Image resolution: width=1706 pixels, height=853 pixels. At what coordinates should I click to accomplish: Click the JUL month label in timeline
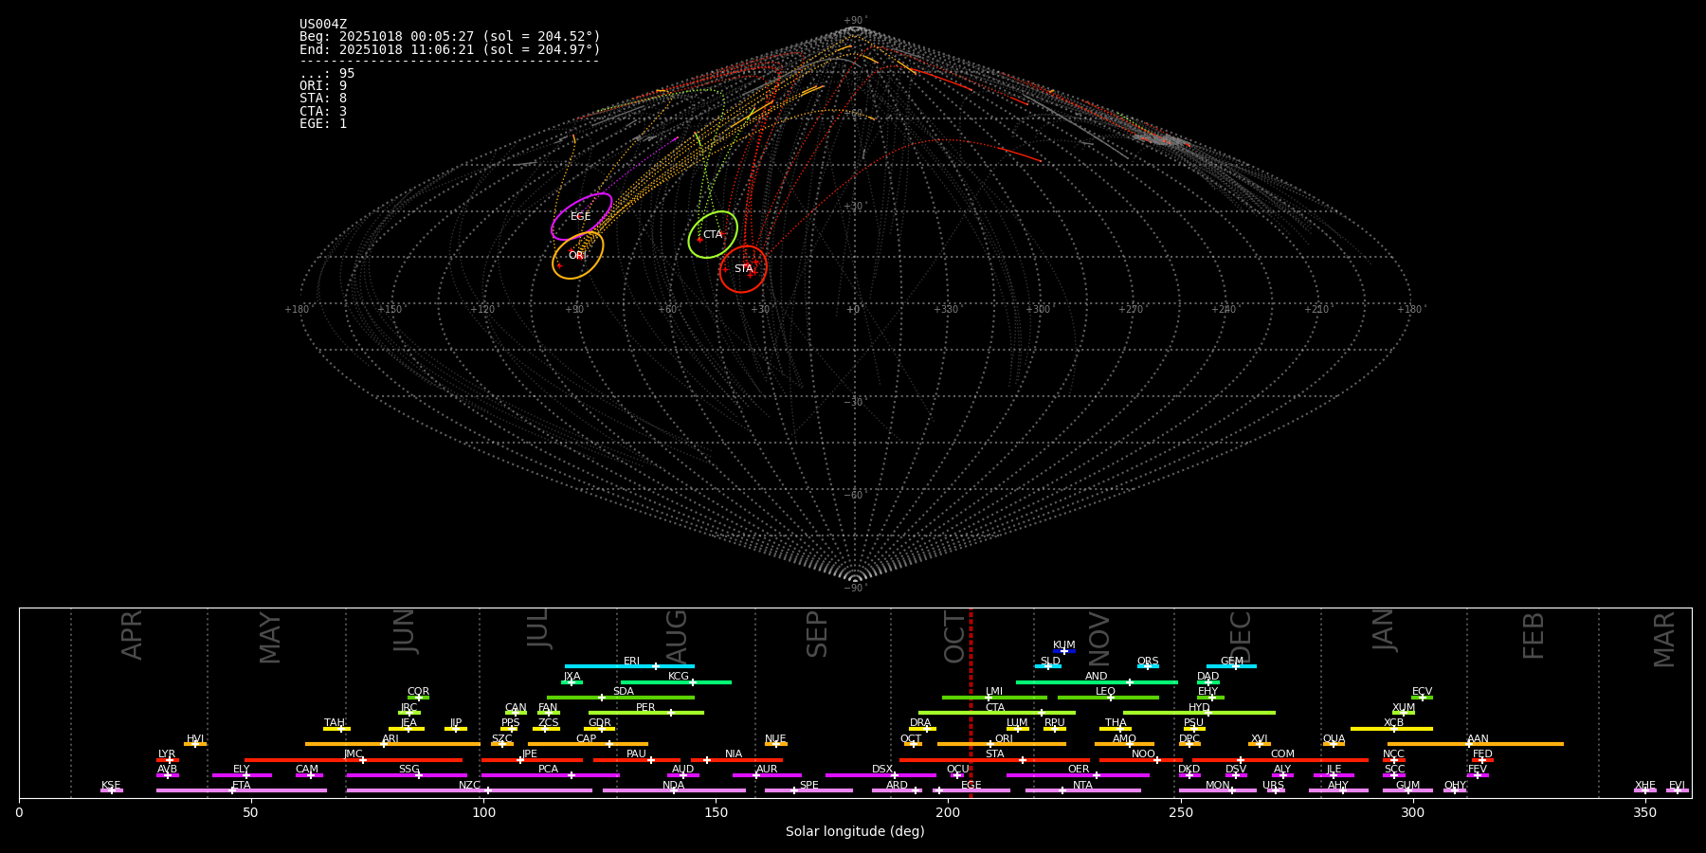point(538,628)
